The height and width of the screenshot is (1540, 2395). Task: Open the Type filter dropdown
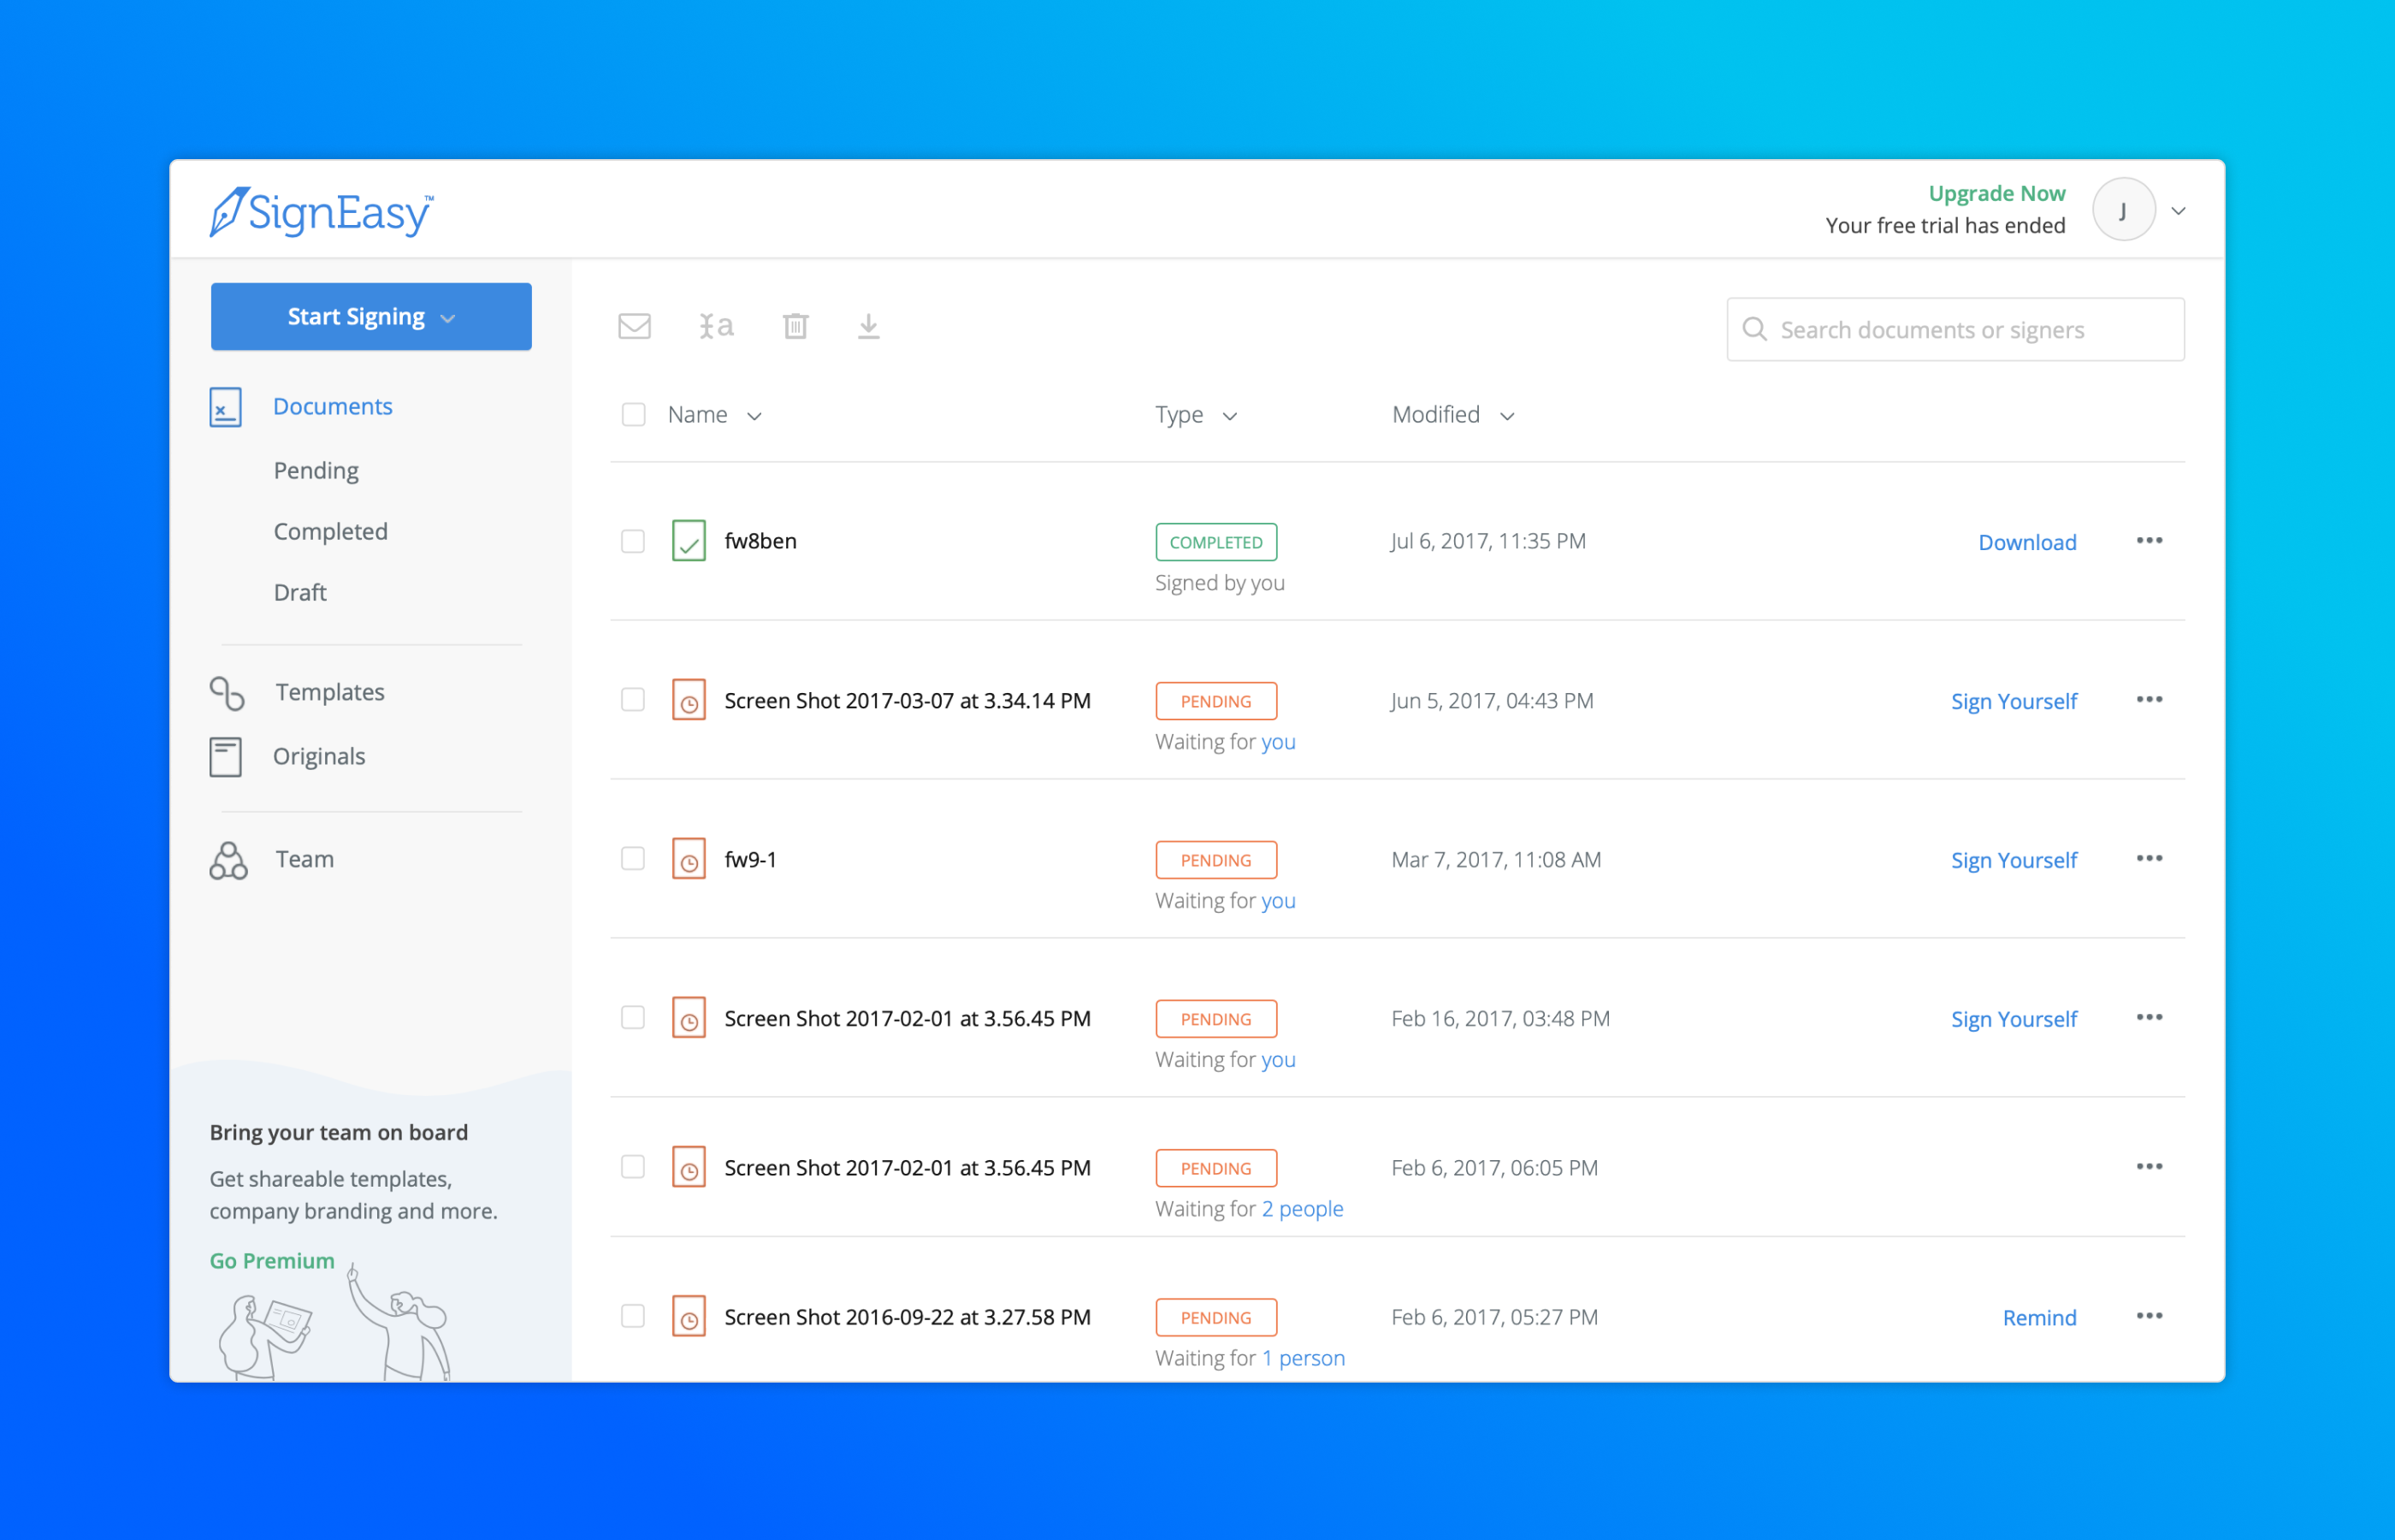click(x=1196, y=415)
